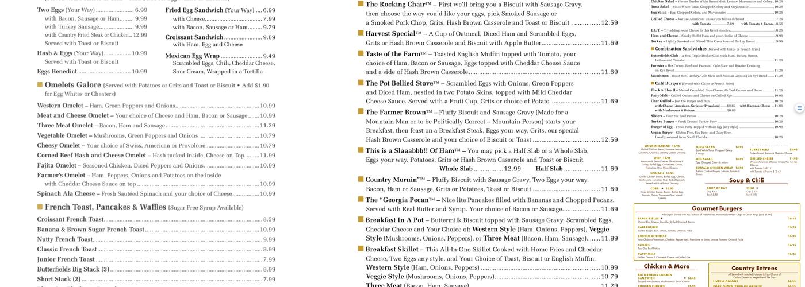Click the 'Soup & Chili' heading
The height and width of the screenshot is (287, 805).
(x=746, y=180)
